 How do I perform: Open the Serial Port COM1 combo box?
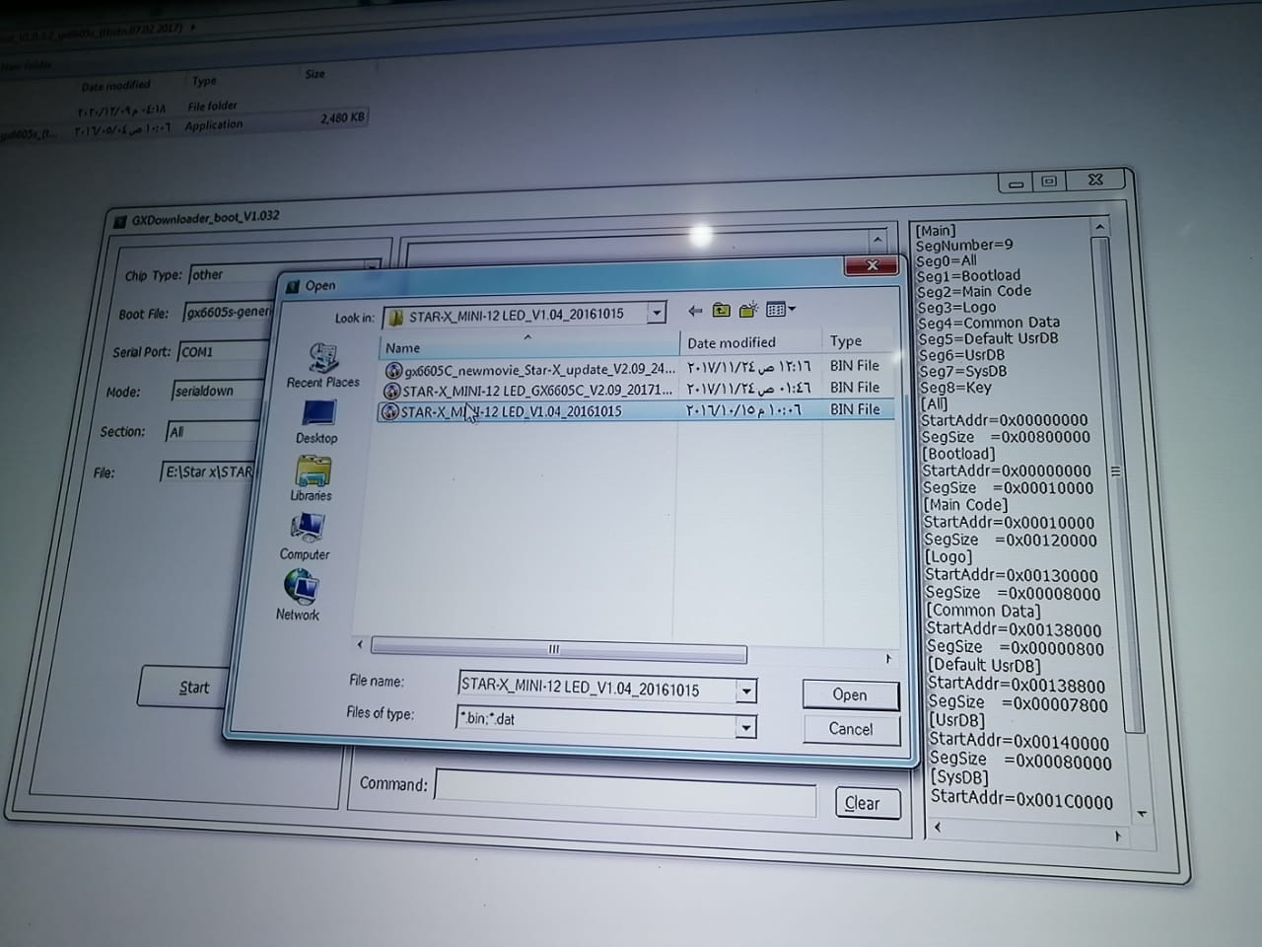pyautogui.click(x=224, y=351)
